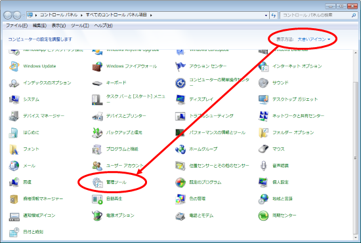Open デスクトップ ガジェット
This screenshot has height=243, width=361.
click(288, 99)
